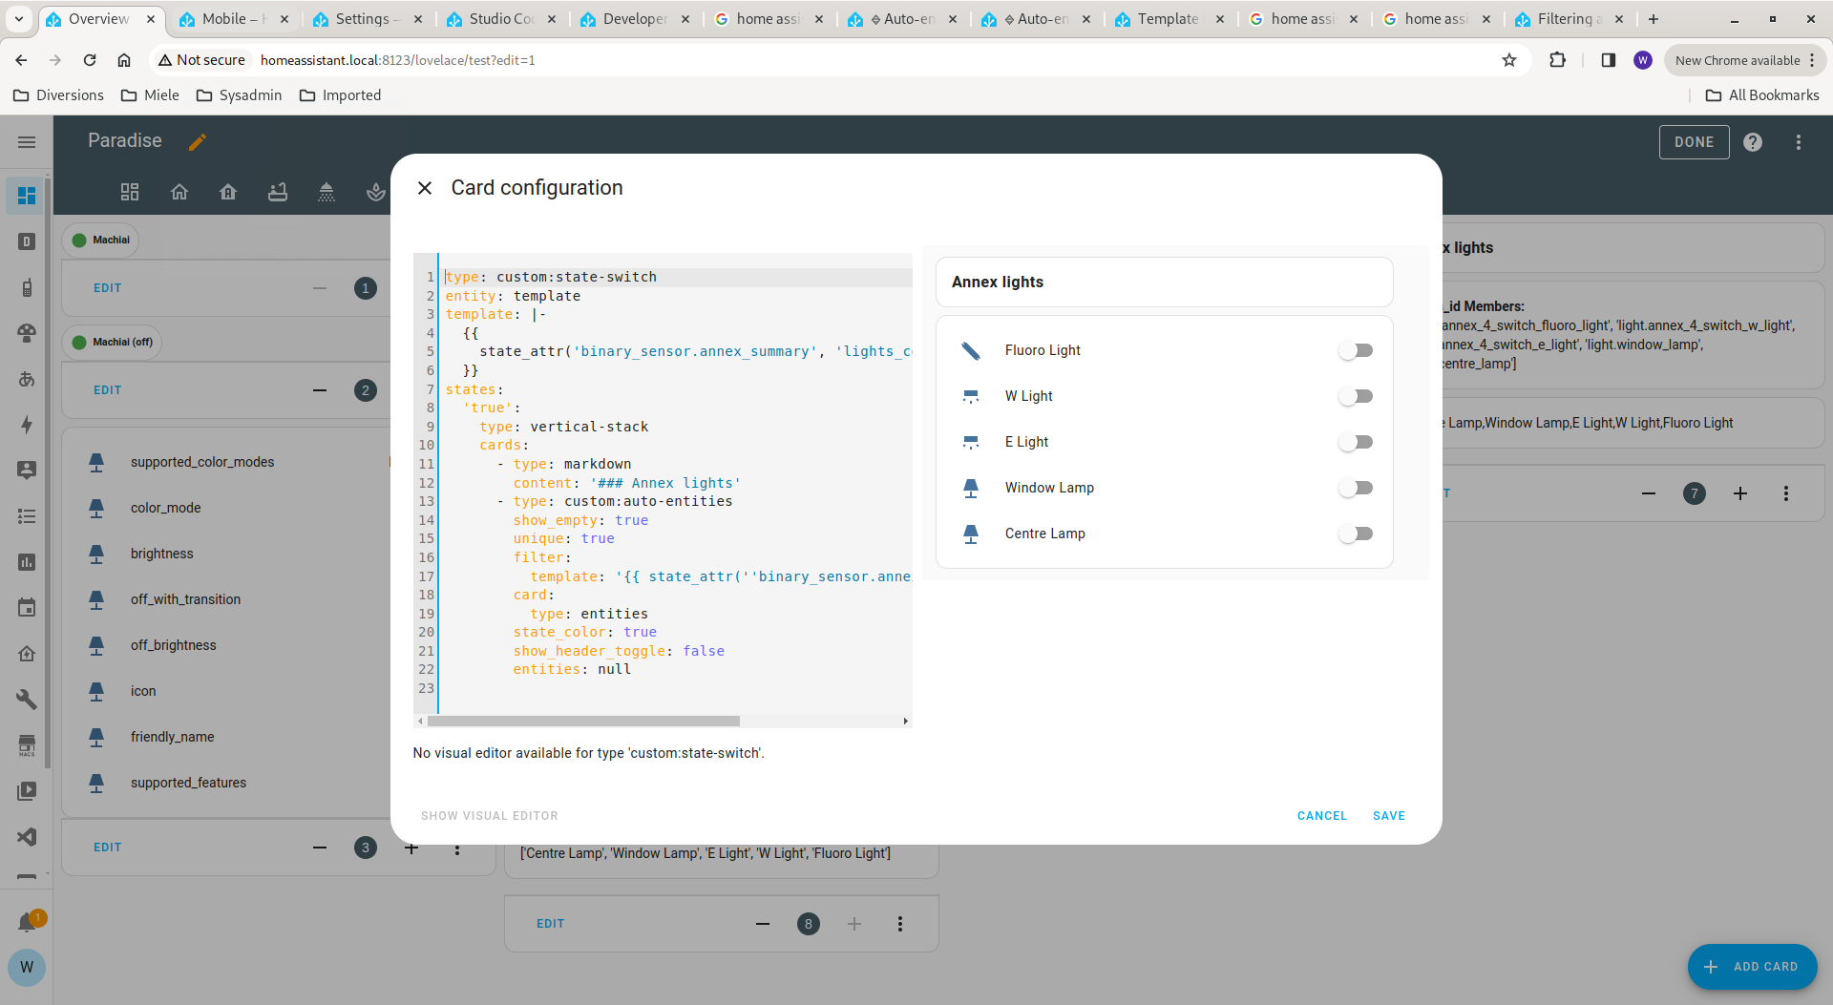Click the code editor horizontal scrollbar
Screen dimensions: 1833x1005
583,722
